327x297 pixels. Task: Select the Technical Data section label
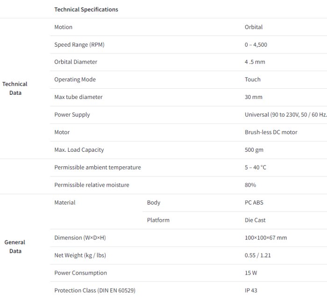[15, 88]
